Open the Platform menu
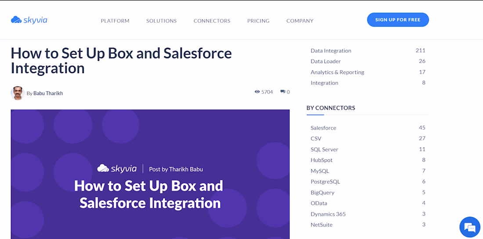 [115, 21]
